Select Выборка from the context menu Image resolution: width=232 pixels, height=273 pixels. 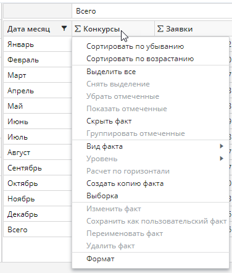tap(151, 196)
